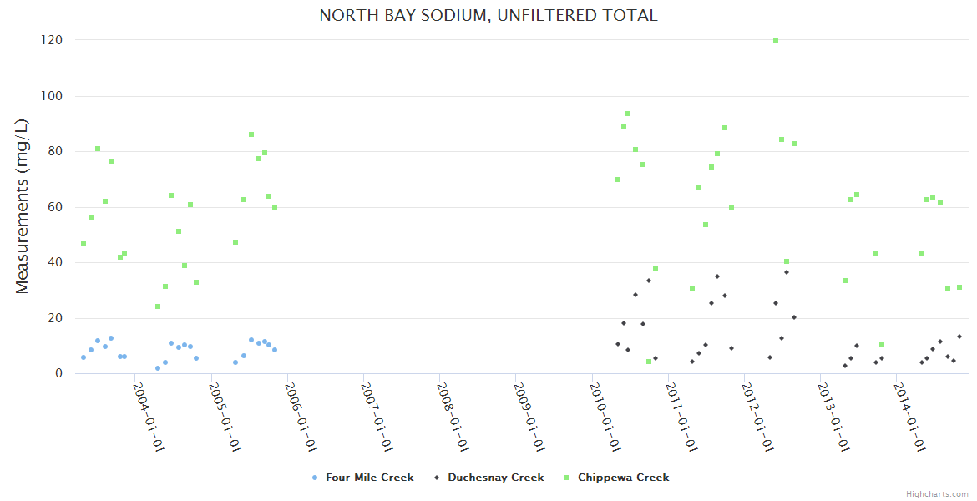Click the Four Mile Creek blue legend marker
Screen dimensions: 977x501
coord(314,478)
